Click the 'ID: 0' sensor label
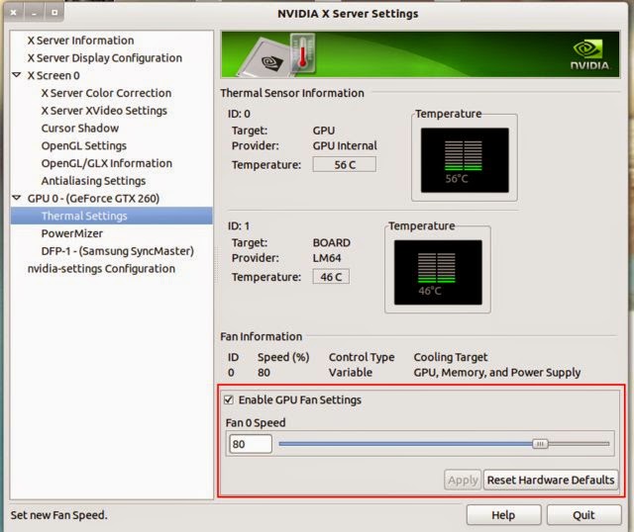This screenshot has height=532, width=634. tap(239, 114)
